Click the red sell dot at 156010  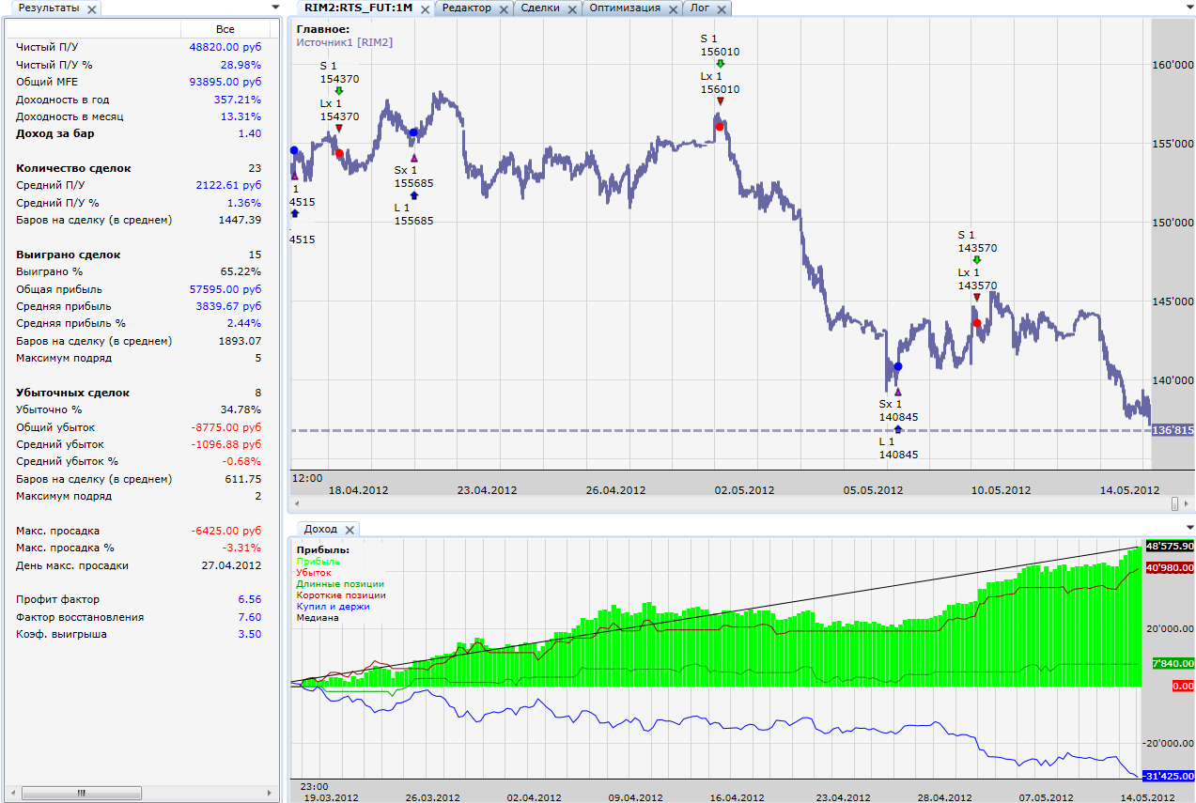(720, 127)
